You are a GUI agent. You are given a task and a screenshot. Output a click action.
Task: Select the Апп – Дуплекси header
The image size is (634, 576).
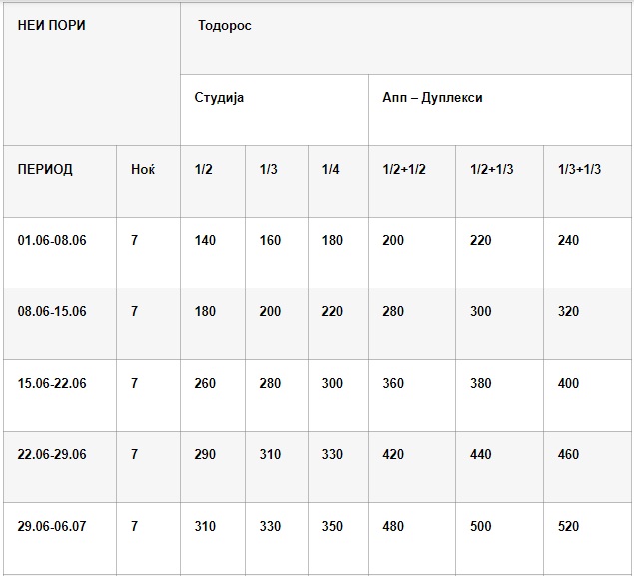(432, 98)
